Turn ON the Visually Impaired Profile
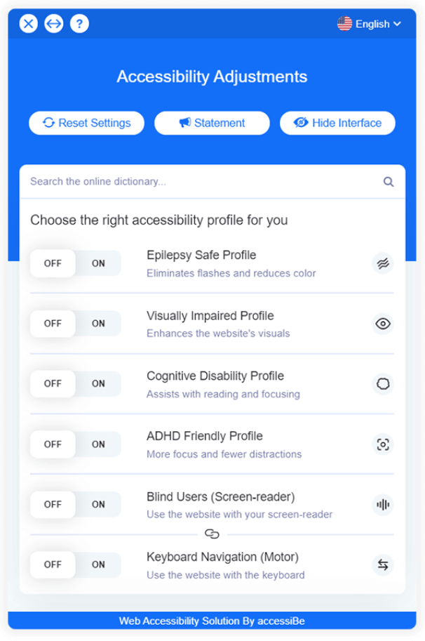This screenshot has height=641, width=425. coord(98,324)
